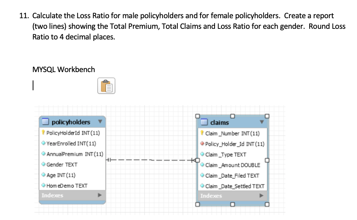Click the bottom-right selection handle of claims table
The width and height of the screenshot is (357, 220).
tap(267, 204)
